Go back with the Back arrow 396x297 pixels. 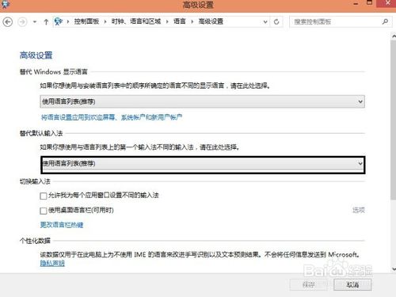point(8,22)
